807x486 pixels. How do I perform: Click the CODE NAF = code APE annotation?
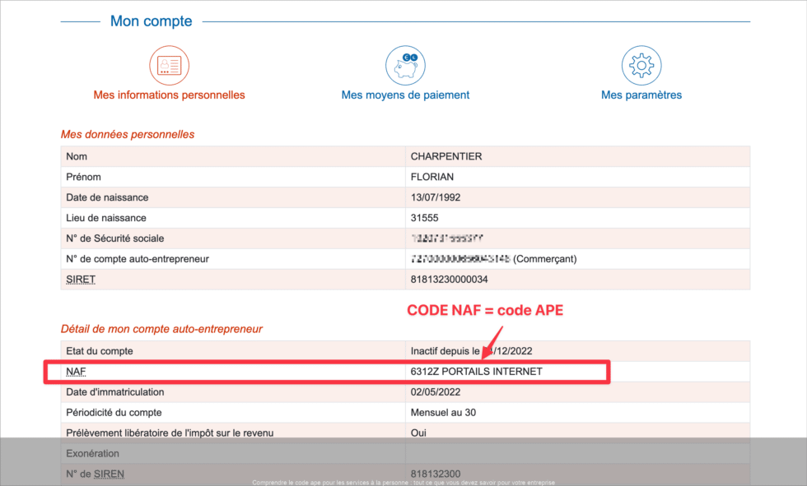point(485,310)
